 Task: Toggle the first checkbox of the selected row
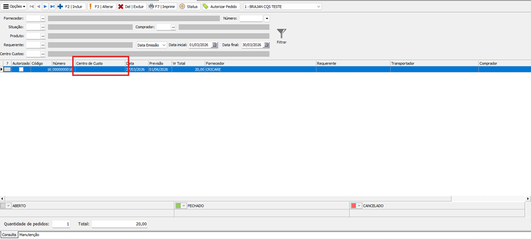click(x=7, y=69)
